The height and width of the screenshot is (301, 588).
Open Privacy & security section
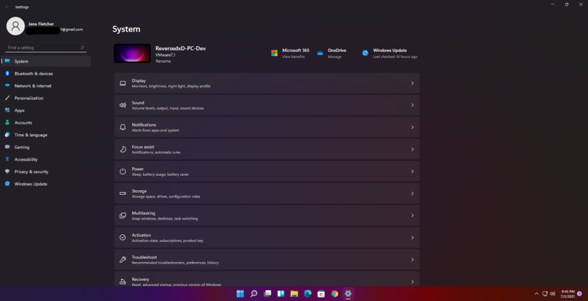click(46, 172)
